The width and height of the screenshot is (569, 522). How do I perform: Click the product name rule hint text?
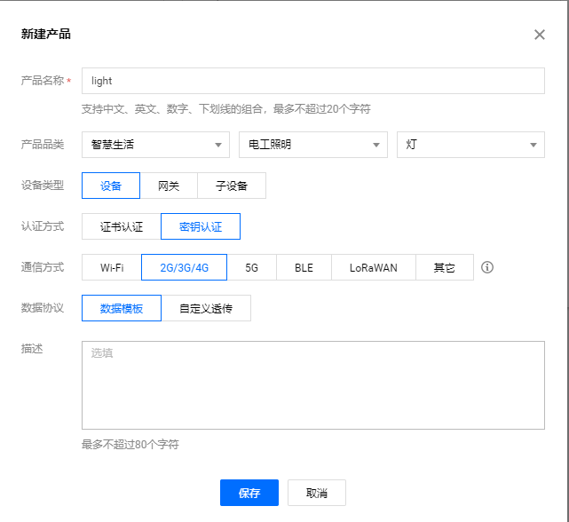click(225, 109)
